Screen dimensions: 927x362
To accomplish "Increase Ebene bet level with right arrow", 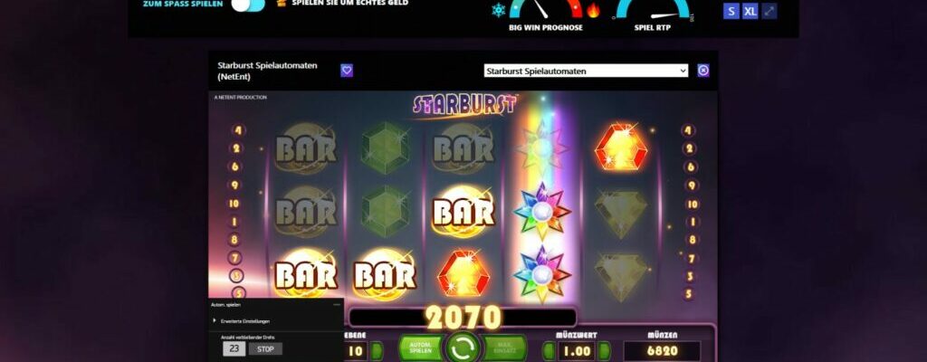I will (376, 351).
